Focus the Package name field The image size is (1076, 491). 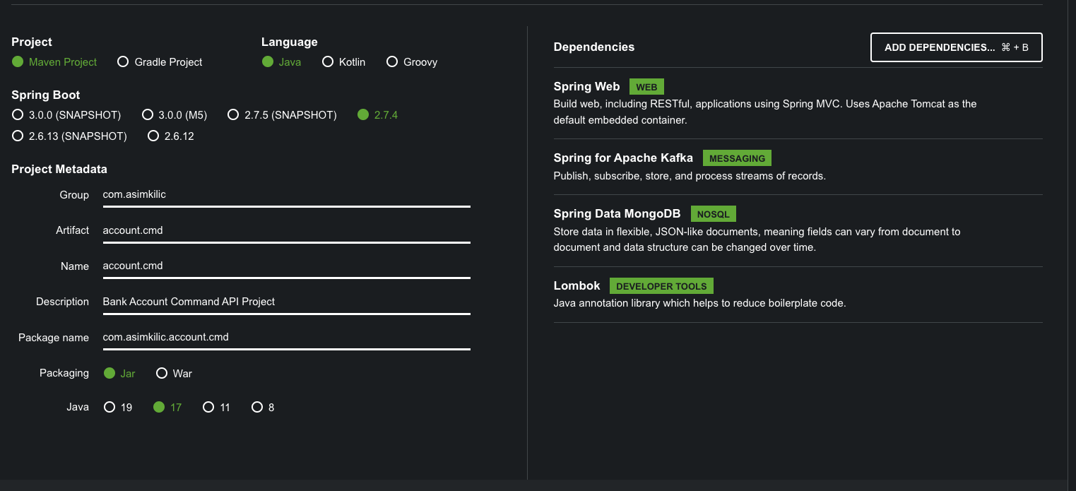pyautogui.click(x=286, y=338)
